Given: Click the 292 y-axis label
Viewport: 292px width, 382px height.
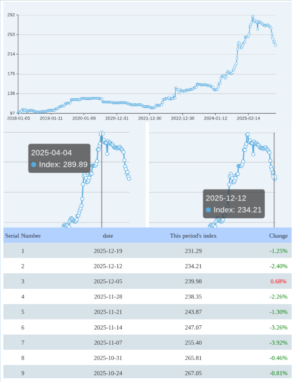Looking at the screenshot, I should 11,15.
